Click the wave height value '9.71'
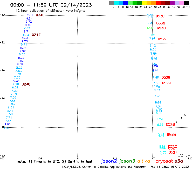Screen dimensions: 192x169 pos(26,31)
